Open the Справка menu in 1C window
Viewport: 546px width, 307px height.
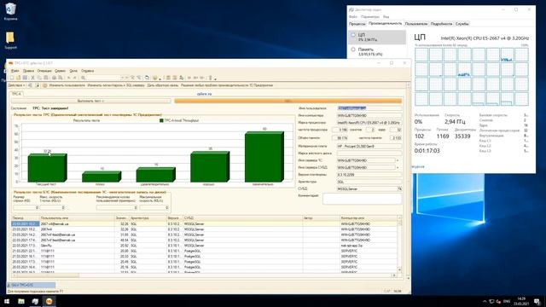(87, 71)
